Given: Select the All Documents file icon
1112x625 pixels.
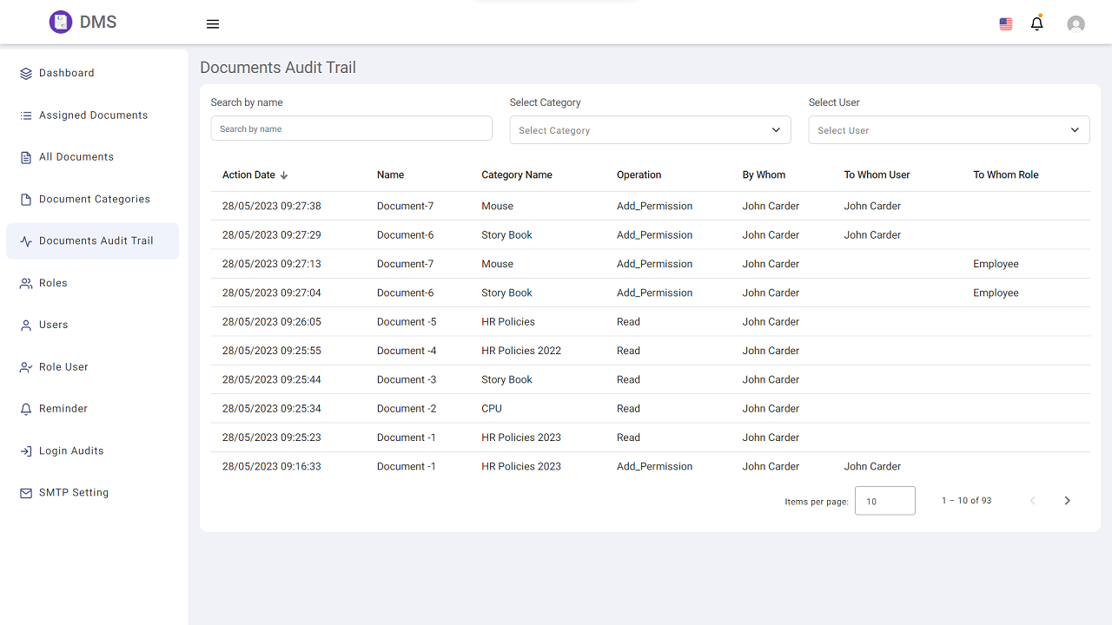Looking at the screenshot, I should [x=25, y=156].
